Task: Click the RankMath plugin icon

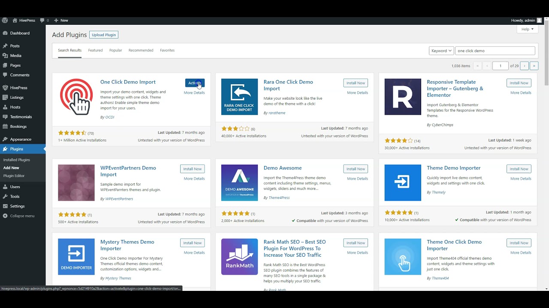Action: pos(239,257)
